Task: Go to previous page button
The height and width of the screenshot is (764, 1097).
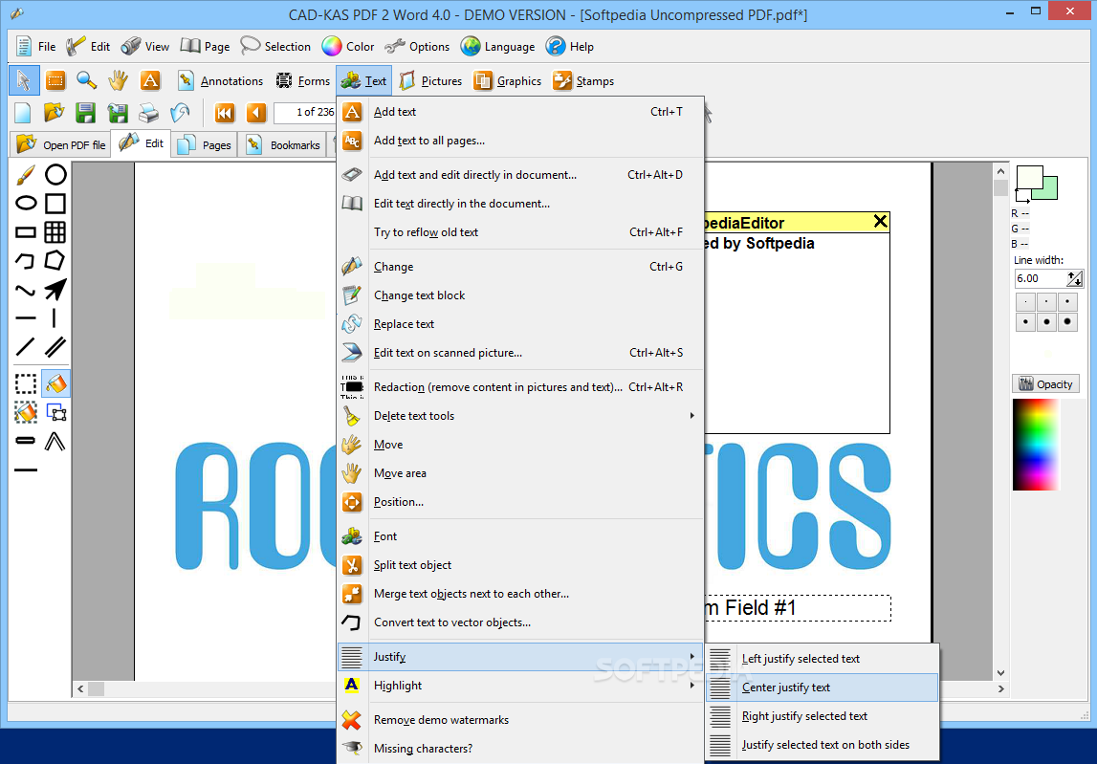Action: pos(256,113)
